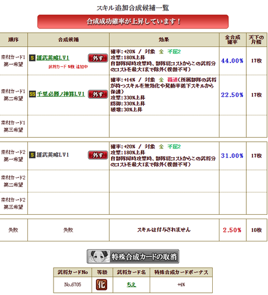268x295 pixels.
Task: Click the 素材カード2 第三希望 row label
Action: pyautogui.click(x=13, y=204)
